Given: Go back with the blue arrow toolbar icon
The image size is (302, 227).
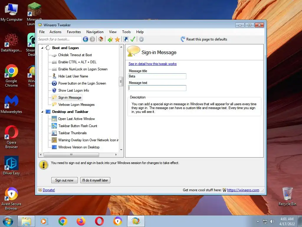Looking at the screenshot, I should [86, 39].
